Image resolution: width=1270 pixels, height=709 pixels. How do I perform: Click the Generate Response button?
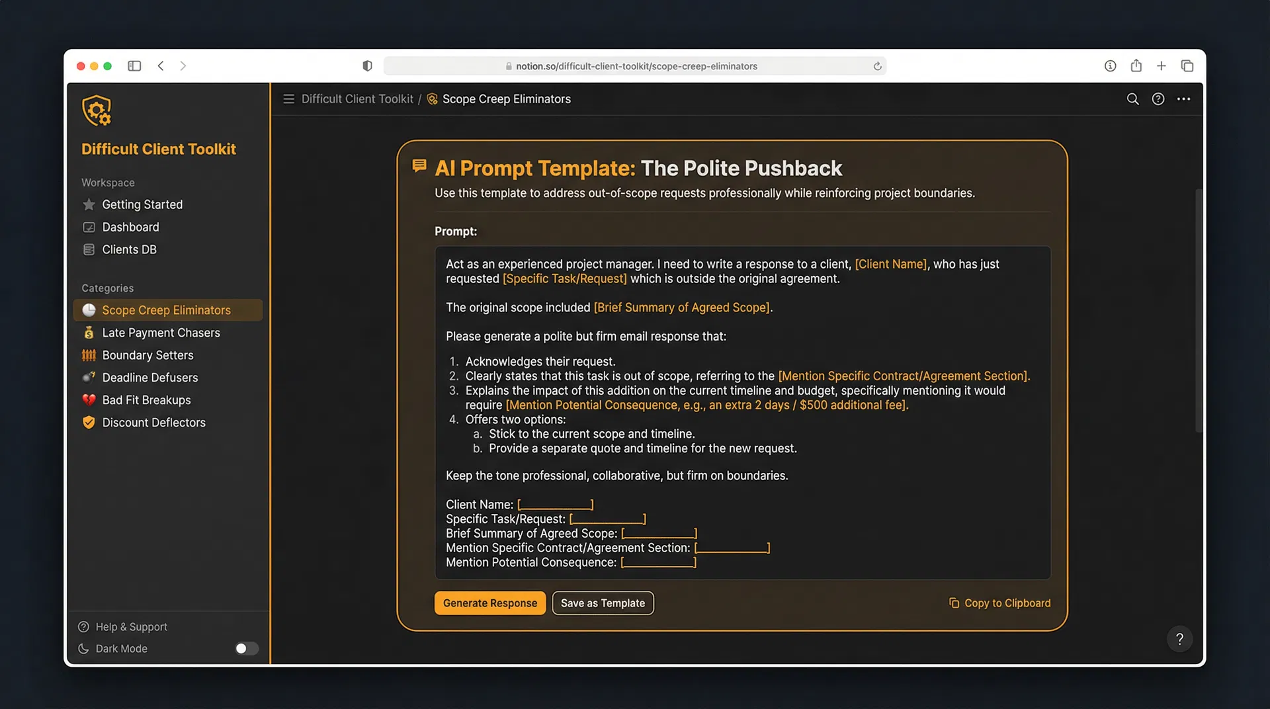[x=489, y=603]
